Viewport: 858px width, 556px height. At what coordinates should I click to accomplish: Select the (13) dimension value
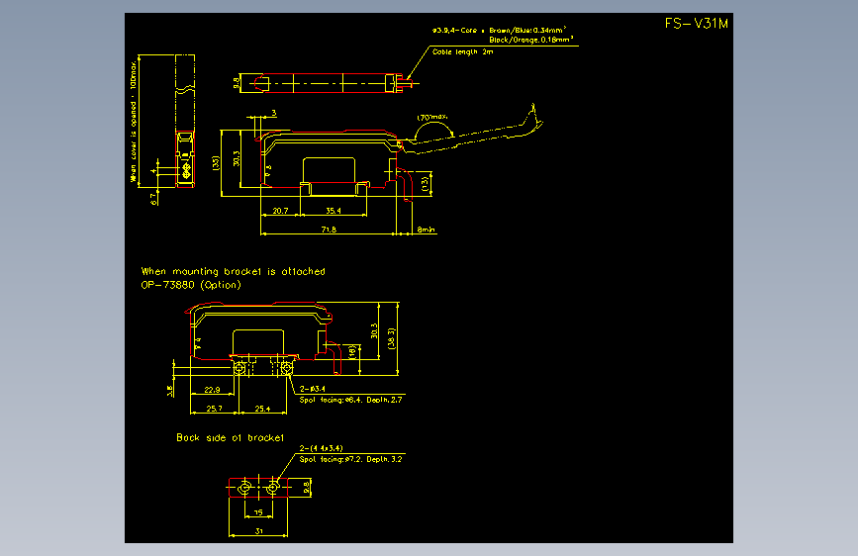[x=425, y=183]
